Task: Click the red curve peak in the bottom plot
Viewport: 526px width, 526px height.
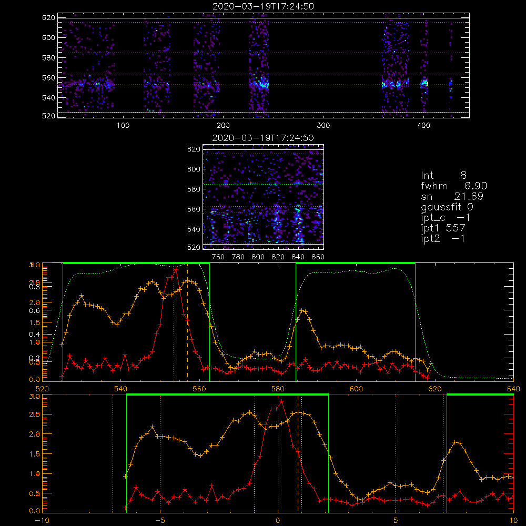Action: (x=282, y=401)
